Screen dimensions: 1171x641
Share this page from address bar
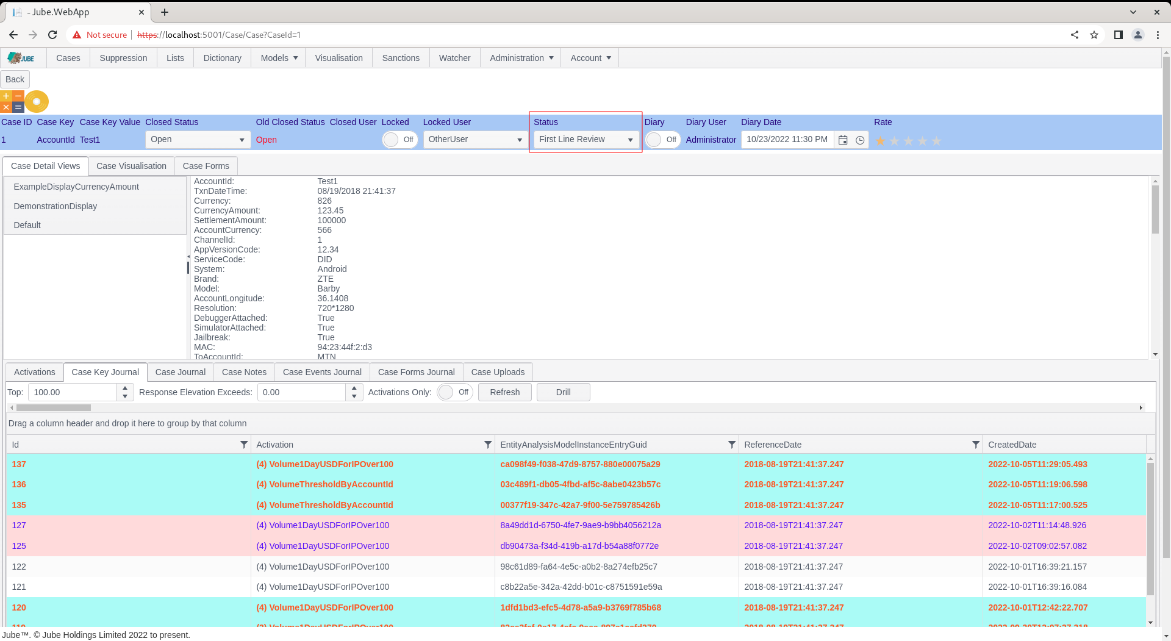pos(1075,35)
